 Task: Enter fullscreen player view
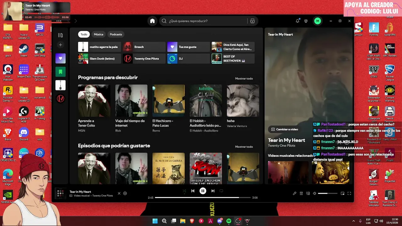pyautogui.click(x=349, y=193)
